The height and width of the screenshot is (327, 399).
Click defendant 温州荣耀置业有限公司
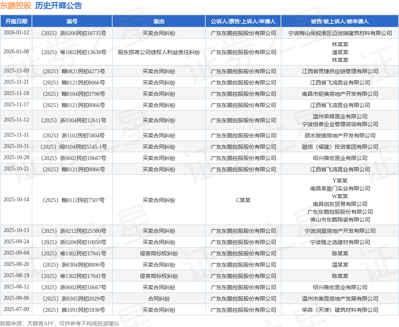(x=340, y=116)
